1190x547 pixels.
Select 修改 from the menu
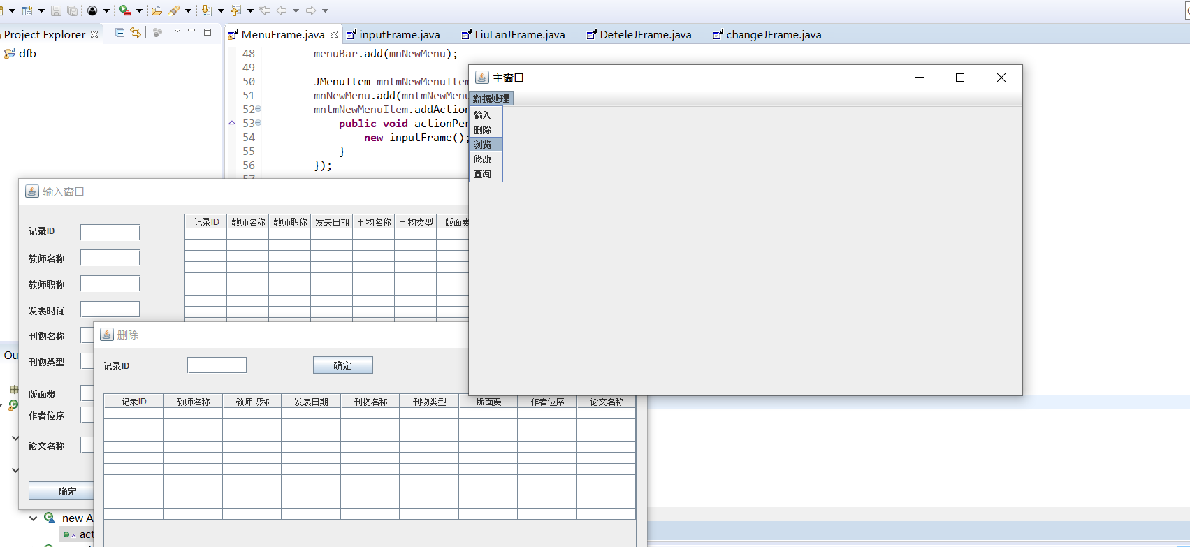pyautogui.click(x=486, y=159)
